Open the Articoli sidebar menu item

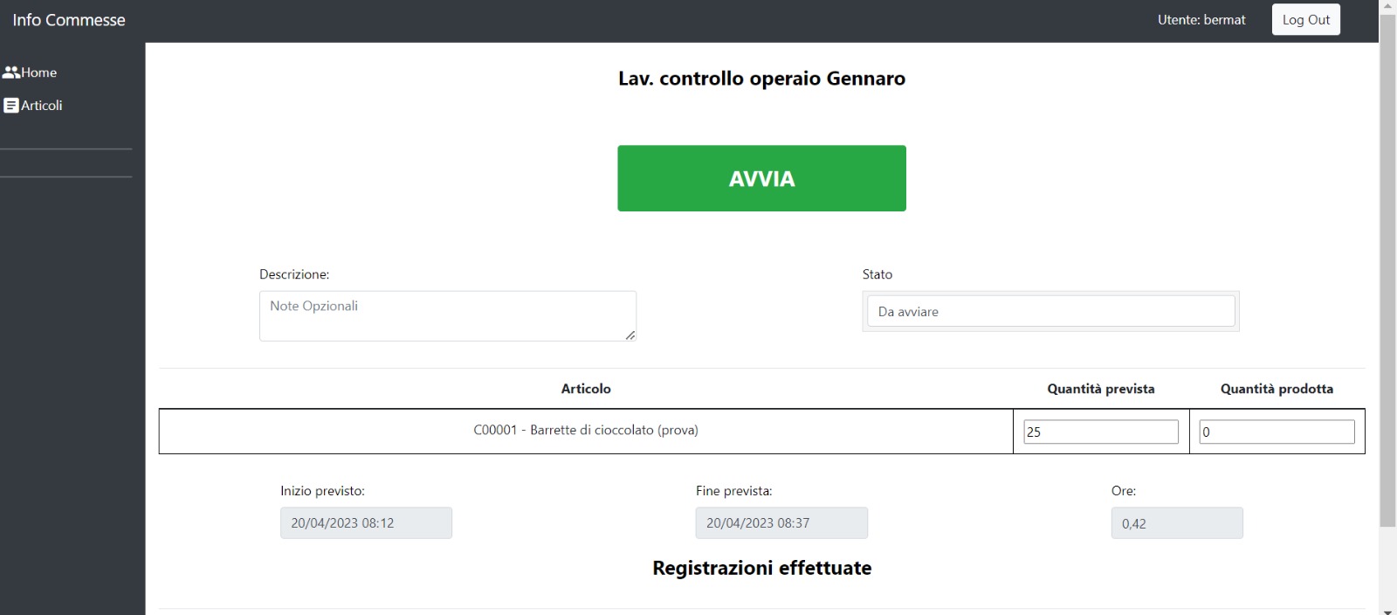click(33, 106)
